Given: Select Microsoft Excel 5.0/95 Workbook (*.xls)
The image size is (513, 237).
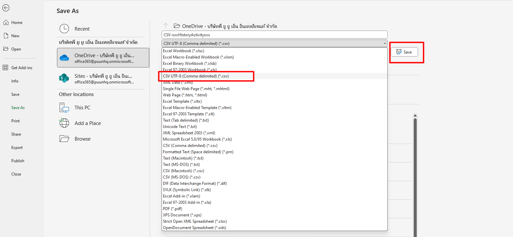Looking at the screenshot, I should pyautogui.click(x=274, y=139).
